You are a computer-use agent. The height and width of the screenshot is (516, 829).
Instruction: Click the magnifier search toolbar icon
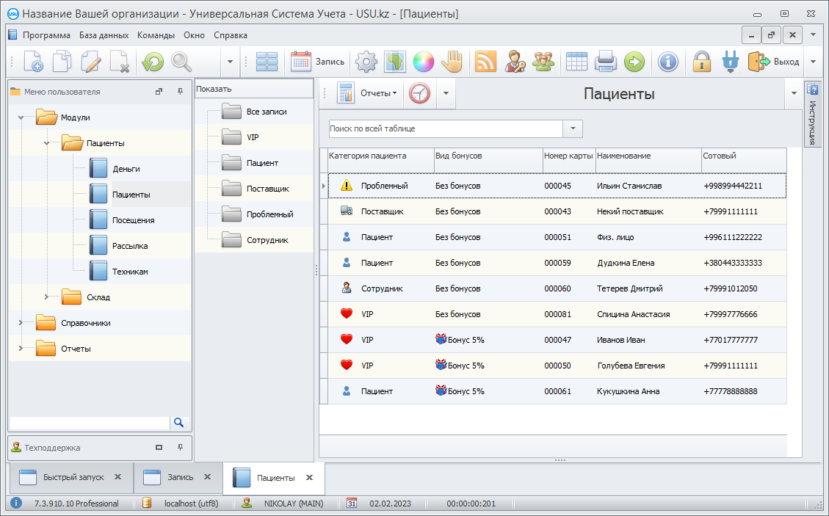(181, 62)
